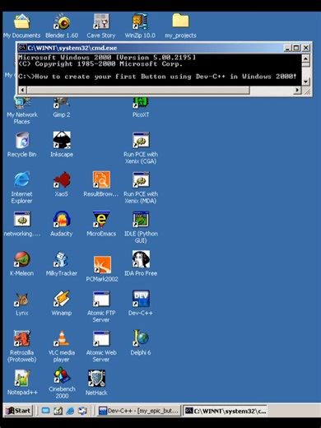Open the my_projects folder
The width and height of the screenshot is (321, 428).
(180, 26)
